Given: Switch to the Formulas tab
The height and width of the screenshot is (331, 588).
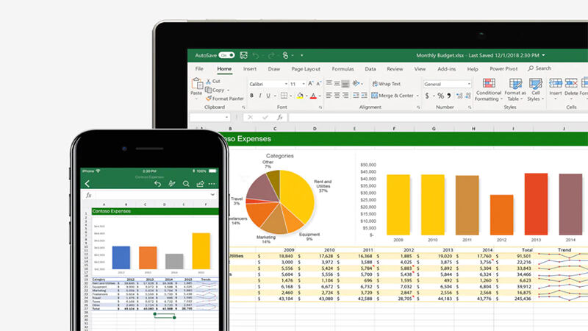Looking at the screenshot, I should point(343,69).
